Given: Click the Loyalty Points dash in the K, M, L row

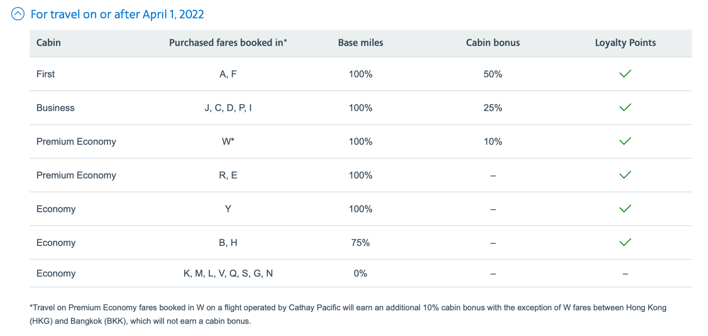Looking at the screenshot, I should click(x=626, y=274).
